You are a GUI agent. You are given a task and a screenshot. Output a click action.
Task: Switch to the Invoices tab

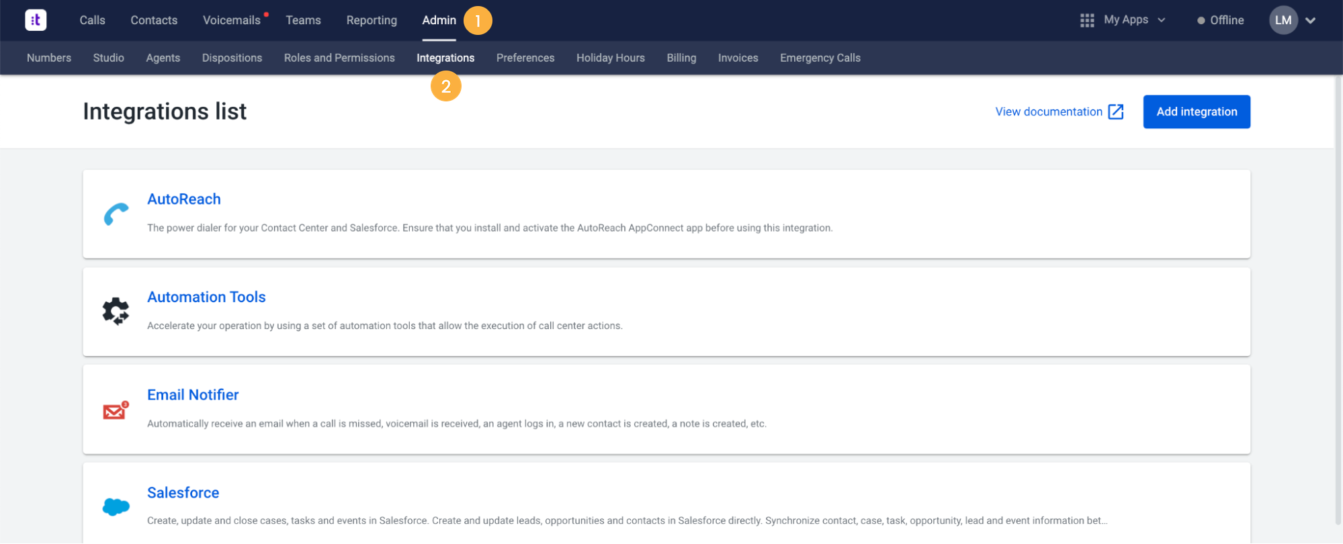[x=738, y=58]
